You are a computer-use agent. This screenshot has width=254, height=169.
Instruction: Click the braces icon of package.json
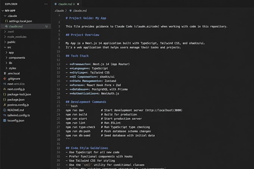coord(5,100)
